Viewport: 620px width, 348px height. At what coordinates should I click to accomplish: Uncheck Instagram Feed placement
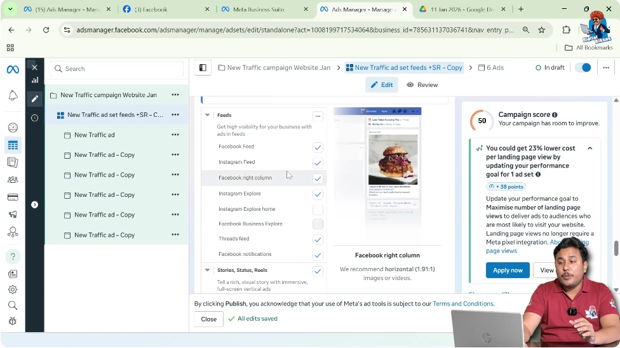click(318, 163)
